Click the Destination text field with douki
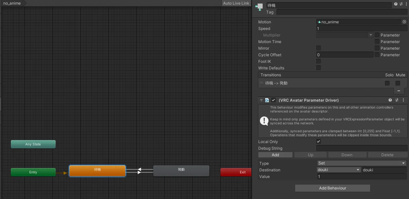 384,170
